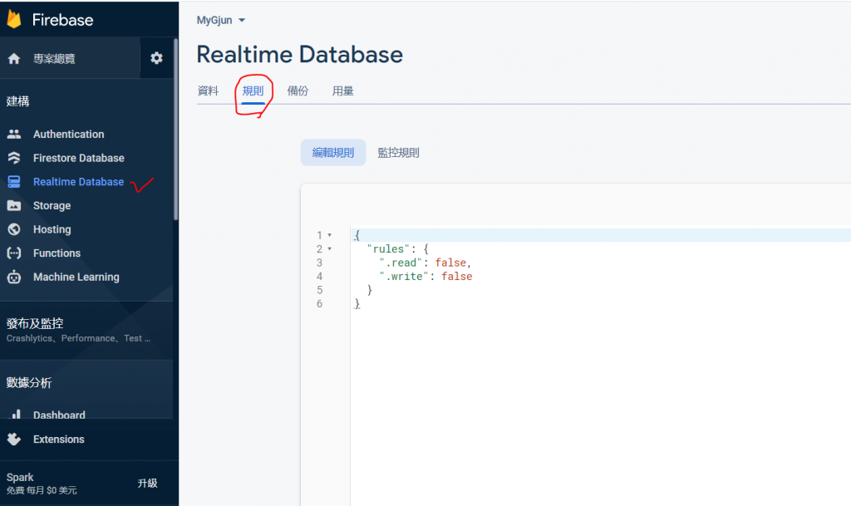Click the 建構 section heading
This screenshot has height=506, width=851.
point(18,101)
